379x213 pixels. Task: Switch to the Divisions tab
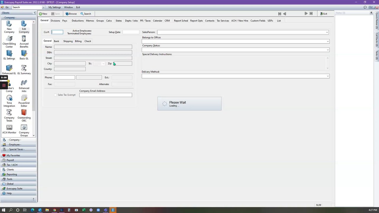55,21
